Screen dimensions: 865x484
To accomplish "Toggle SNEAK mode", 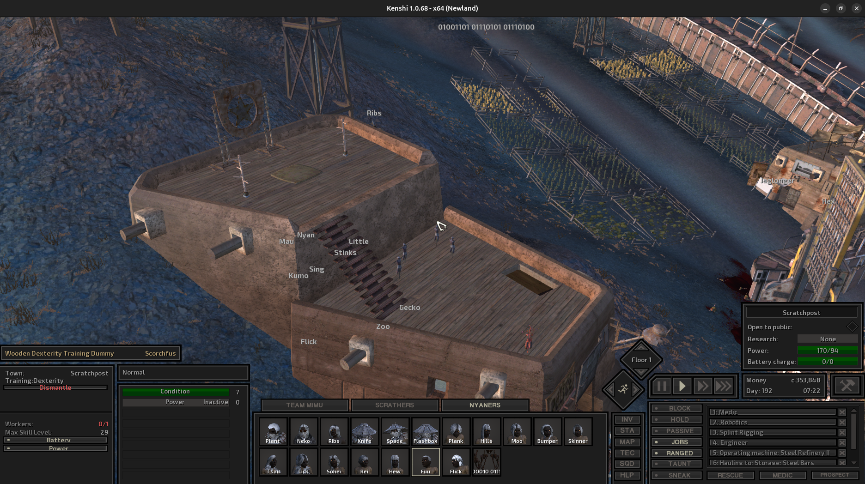I will point(677,475).
